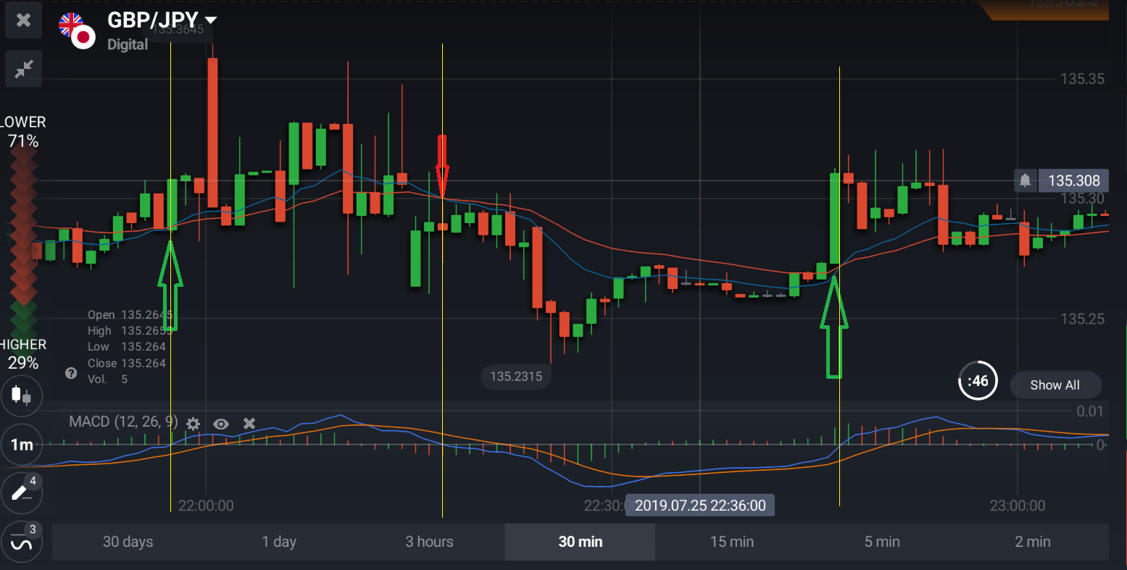Close the chart with the X icon
1127x570 pixels.
(23, 20)
